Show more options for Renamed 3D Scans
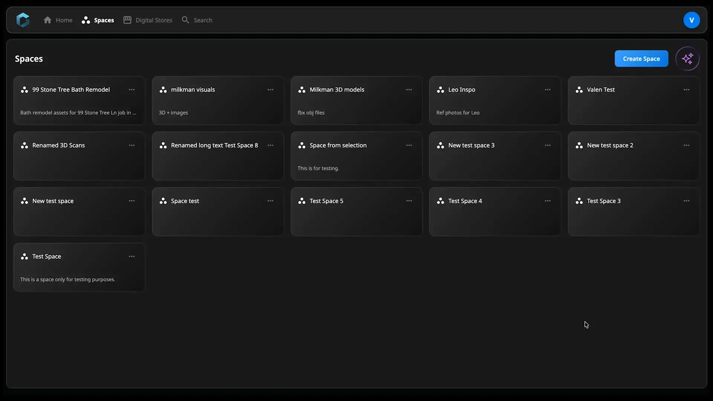This screenshot has height=401, width=713. click(132, 146)
